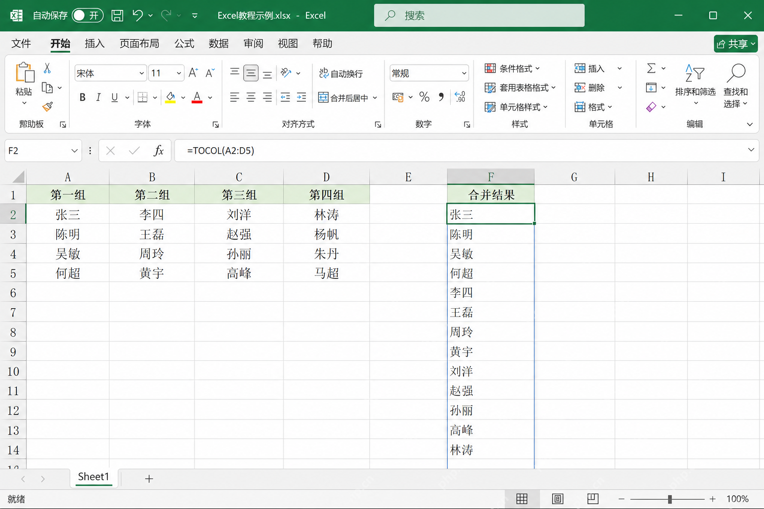
Task: Toggle Wrap Text (自动换行)
Action: point(341,74)
